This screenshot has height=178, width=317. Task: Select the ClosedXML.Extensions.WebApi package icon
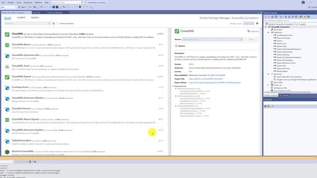(7, 99)
